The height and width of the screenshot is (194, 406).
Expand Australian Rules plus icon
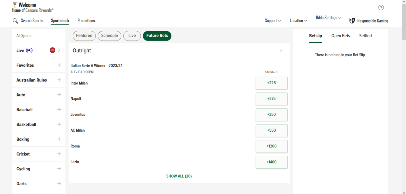(x=59, y=80)
